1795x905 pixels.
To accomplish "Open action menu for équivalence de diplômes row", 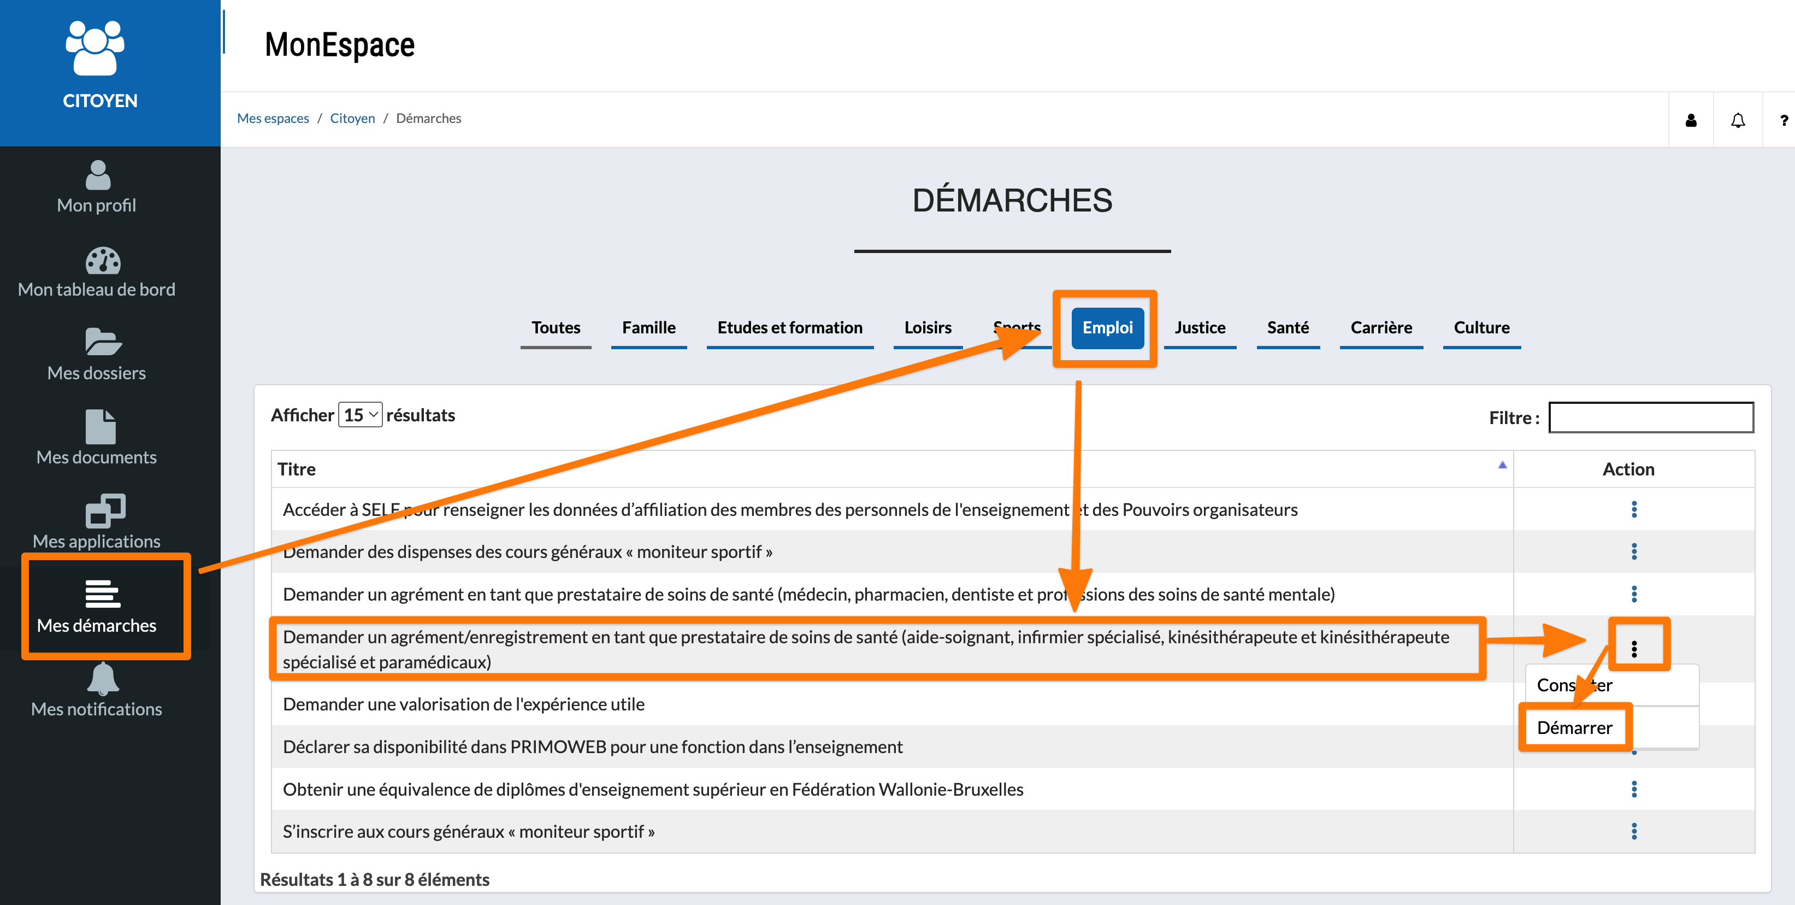I will point(1634,789).
